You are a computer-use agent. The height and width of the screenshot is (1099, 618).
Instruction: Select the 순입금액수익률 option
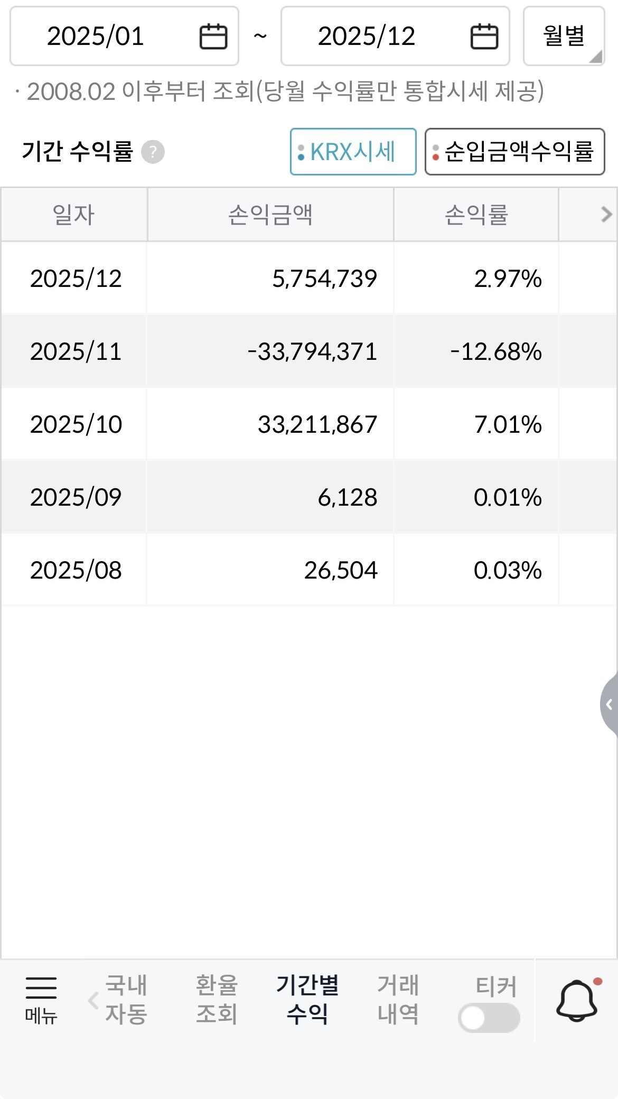click(x=515, y=152)
